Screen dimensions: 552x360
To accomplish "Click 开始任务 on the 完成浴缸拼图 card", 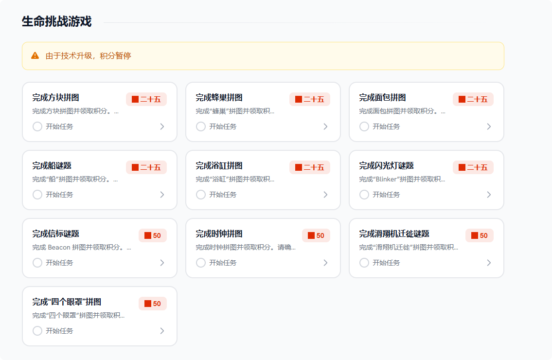I will pyautogui.click(x=222, y=195).
